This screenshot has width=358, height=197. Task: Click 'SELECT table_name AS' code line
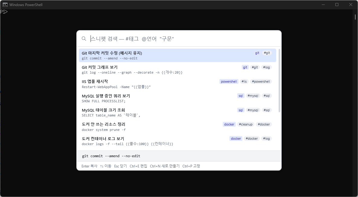click(111, 115)
